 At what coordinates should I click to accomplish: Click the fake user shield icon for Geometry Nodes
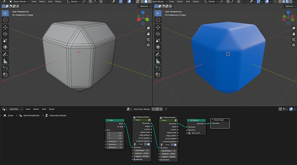coord(154,109)
